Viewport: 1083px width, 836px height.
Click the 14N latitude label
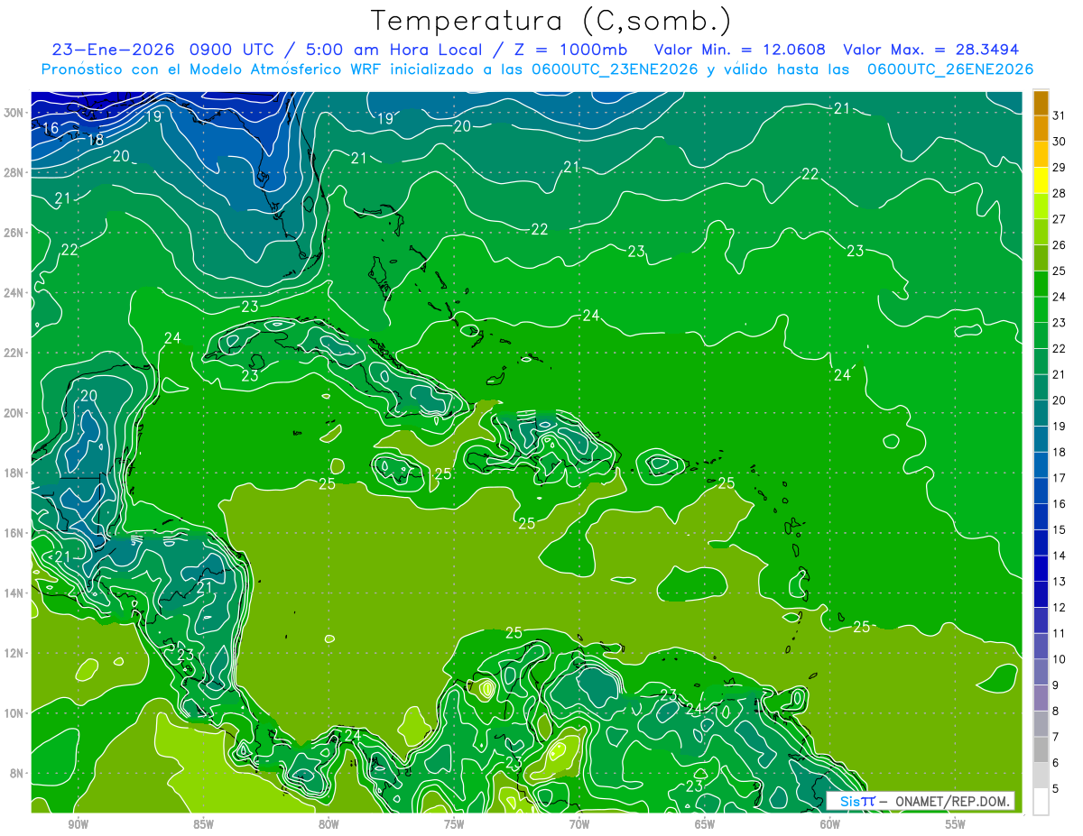pos(15,593)
